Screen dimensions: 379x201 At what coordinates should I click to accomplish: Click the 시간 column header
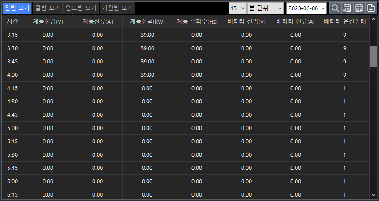12,22
